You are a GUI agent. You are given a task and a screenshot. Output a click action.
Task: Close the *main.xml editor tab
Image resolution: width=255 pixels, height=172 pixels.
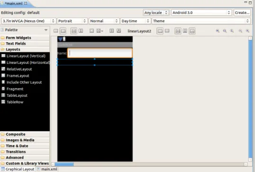coord(26,3)
